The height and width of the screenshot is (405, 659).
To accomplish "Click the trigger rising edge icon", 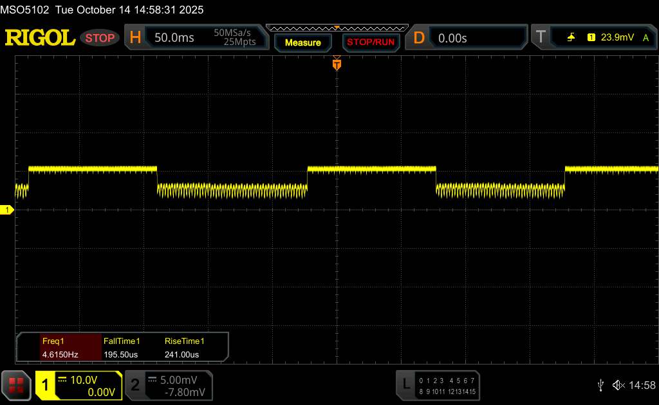I will tap(571, 38).
